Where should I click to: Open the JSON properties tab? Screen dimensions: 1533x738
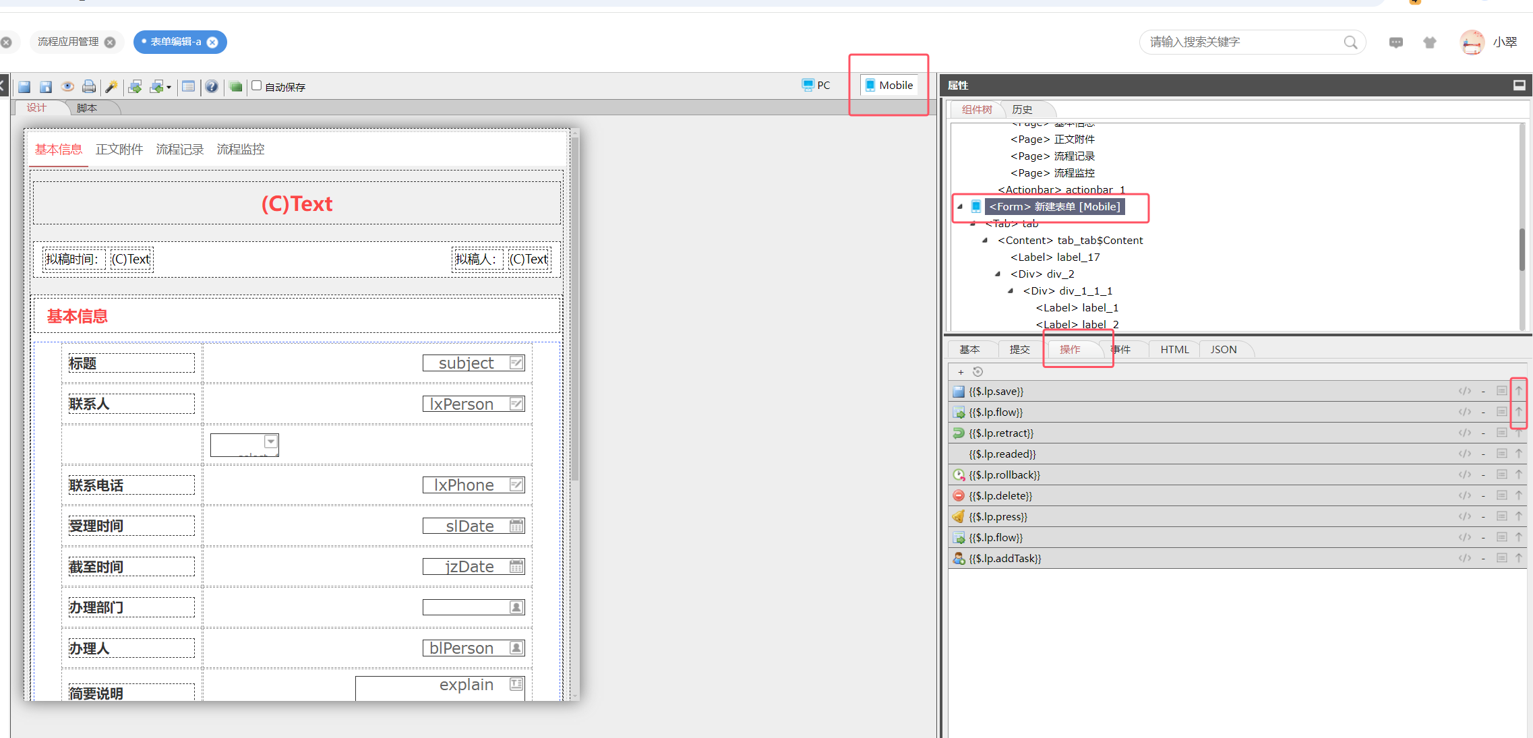tap(1223, 349)
